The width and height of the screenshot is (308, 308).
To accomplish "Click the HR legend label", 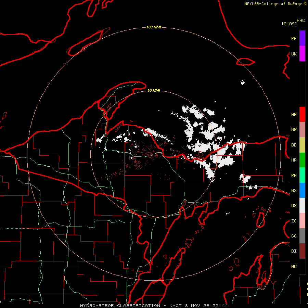I will 294,160.
